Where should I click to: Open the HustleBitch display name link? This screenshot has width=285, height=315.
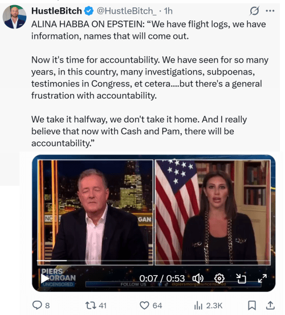[56, 11]
